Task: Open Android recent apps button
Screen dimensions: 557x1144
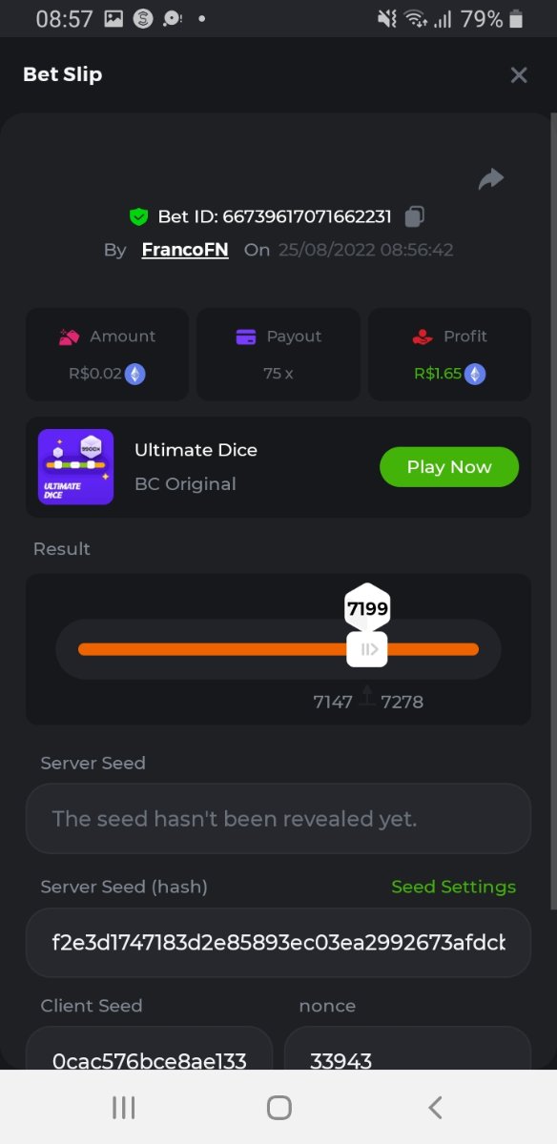Action: (x=124, y=1107)
